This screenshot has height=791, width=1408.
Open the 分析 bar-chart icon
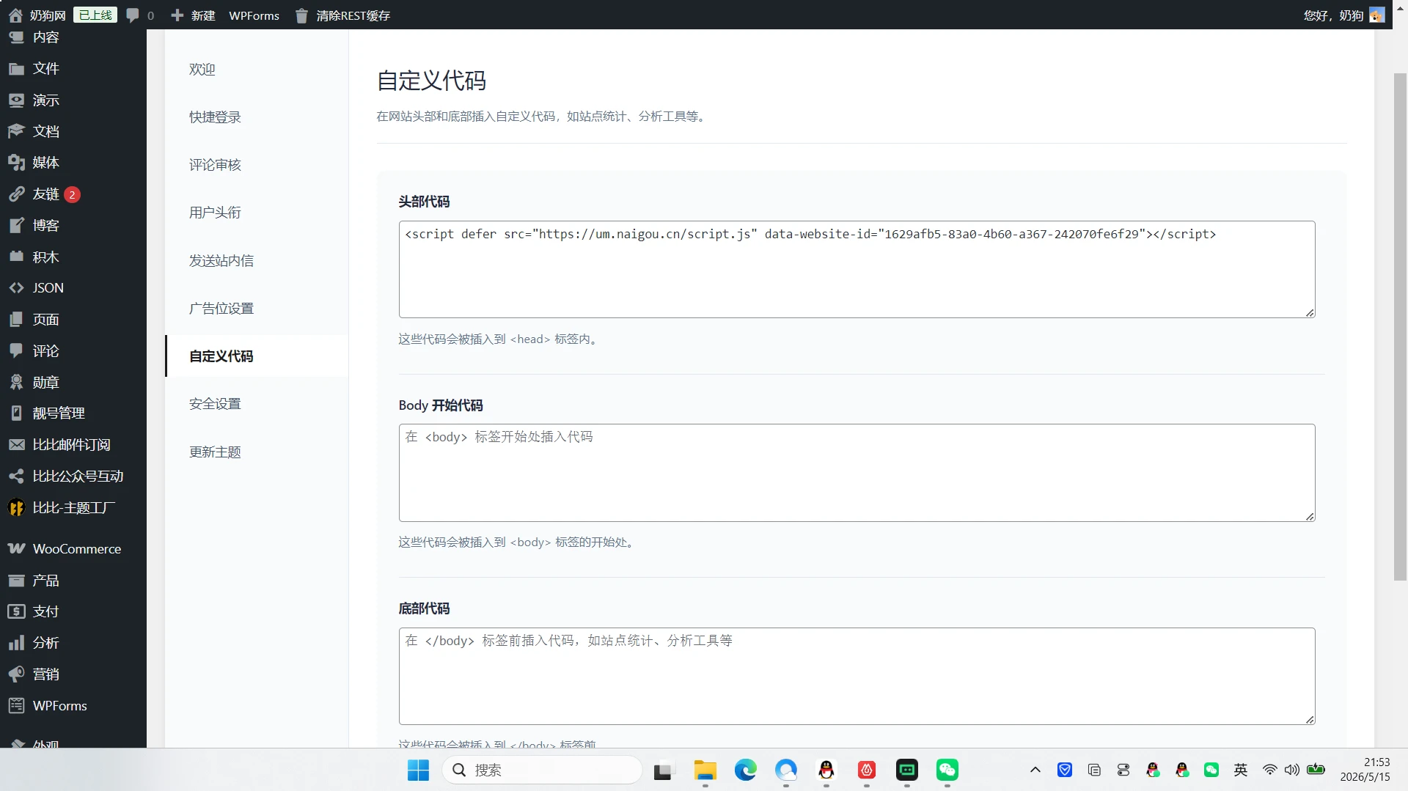(16, 643)
